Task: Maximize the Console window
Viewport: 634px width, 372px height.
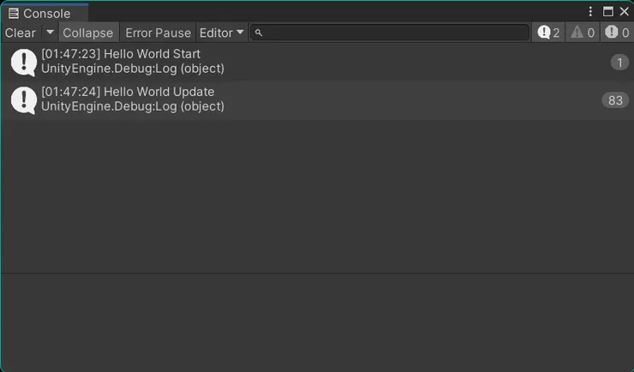Action: pos(607,12)
